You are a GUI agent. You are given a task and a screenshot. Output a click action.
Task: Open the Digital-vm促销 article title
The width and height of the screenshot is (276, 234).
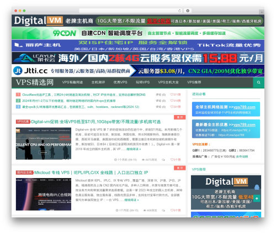click(96, 122)
